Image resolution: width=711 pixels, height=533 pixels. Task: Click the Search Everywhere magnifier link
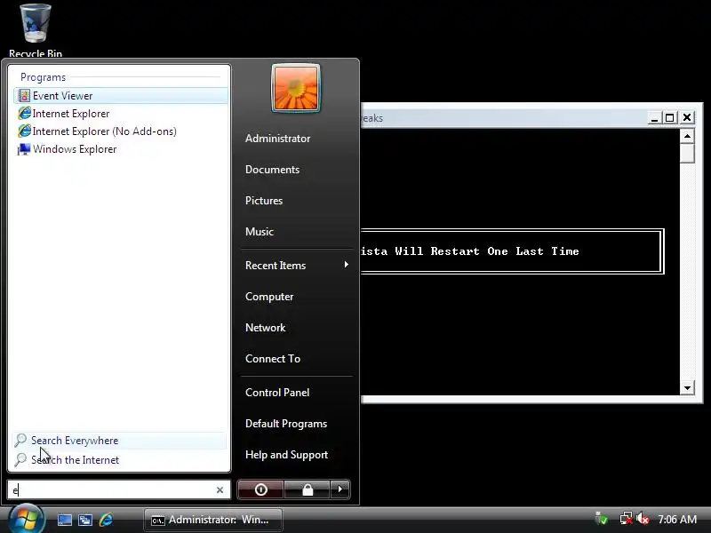[119, 440]
